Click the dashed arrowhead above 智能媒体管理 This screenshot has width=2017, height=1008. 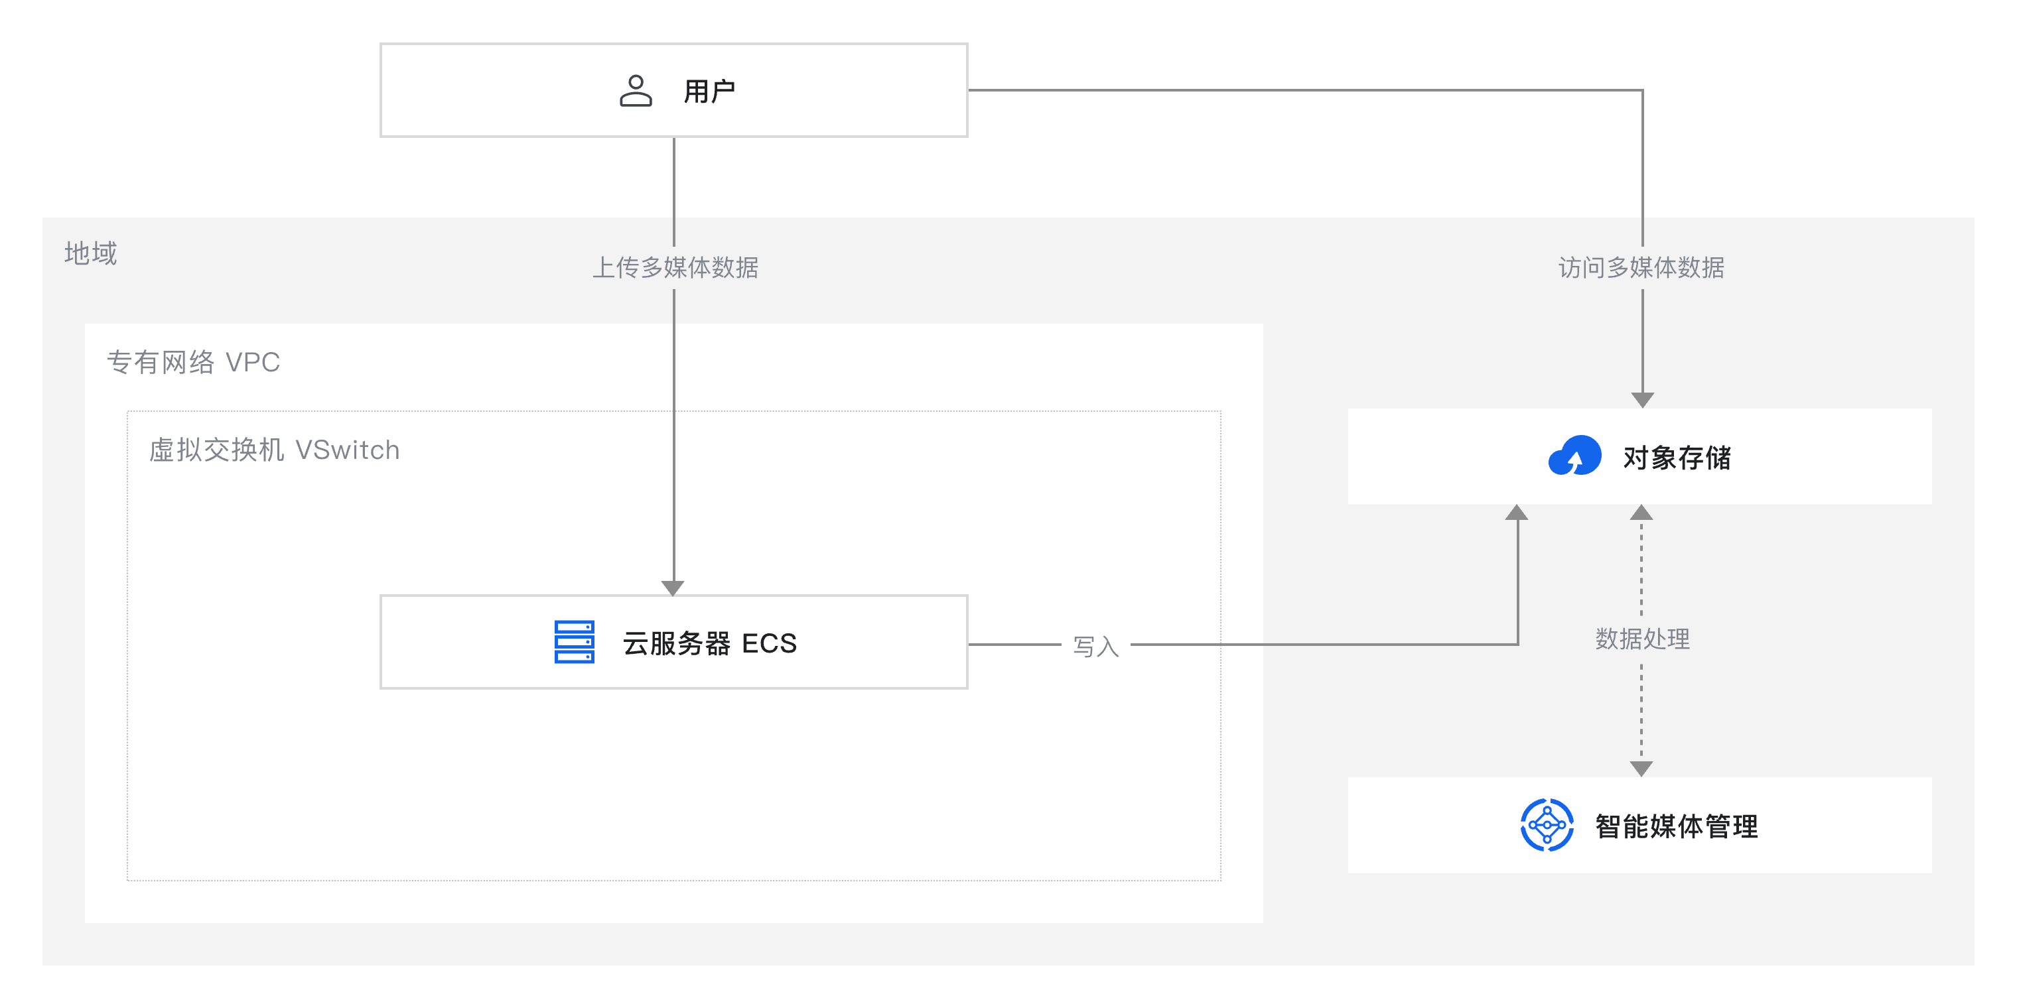pyautogui.click(x=1641, y=769)
